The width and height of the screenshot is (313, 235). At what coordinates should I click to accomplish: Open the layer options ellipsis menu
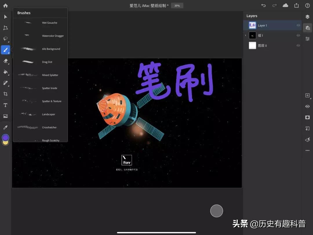tap(307, 150)
